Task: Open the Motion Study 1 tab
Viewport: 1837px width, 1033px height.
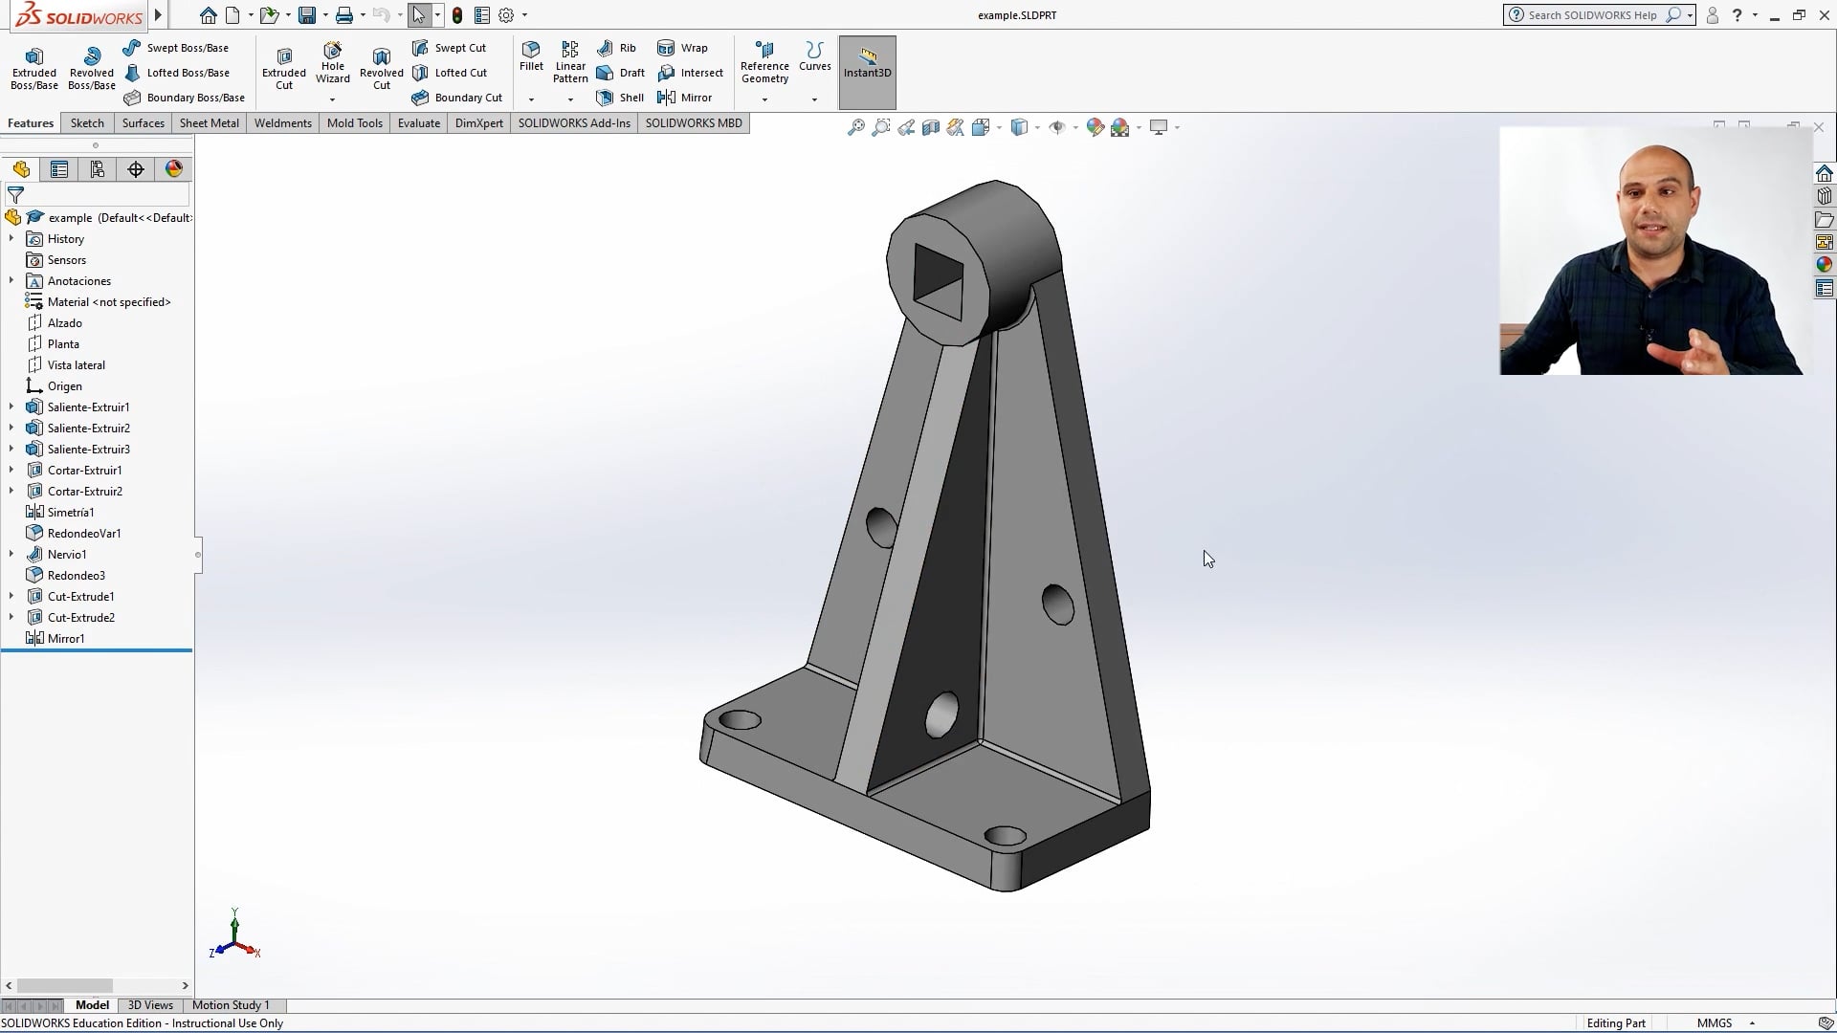Action: [230, 1005]
